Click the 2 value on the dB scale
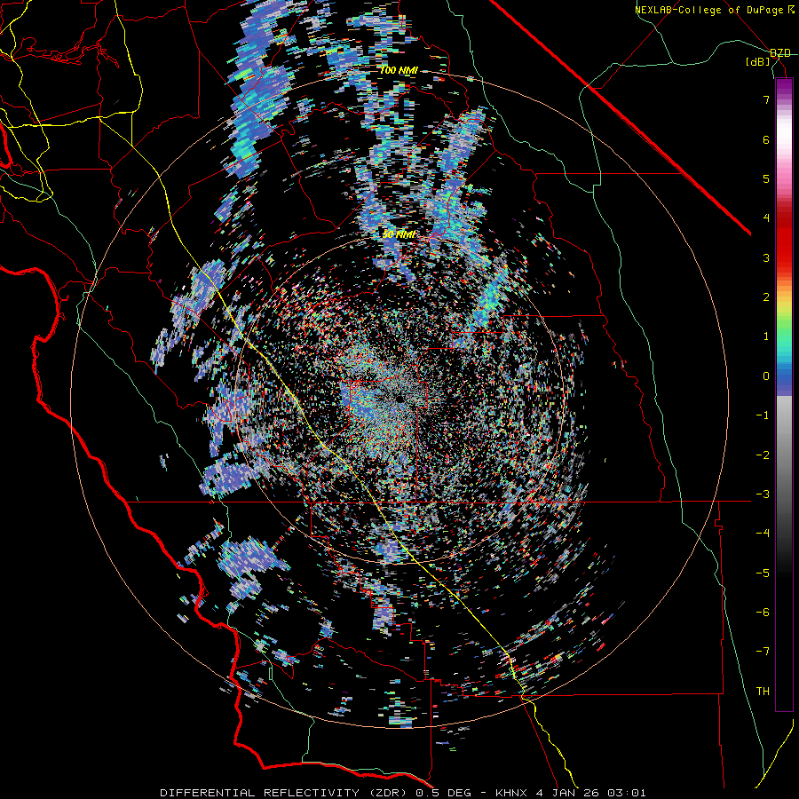The width and height of the screenshot is (799, 799). click(766, 297)
